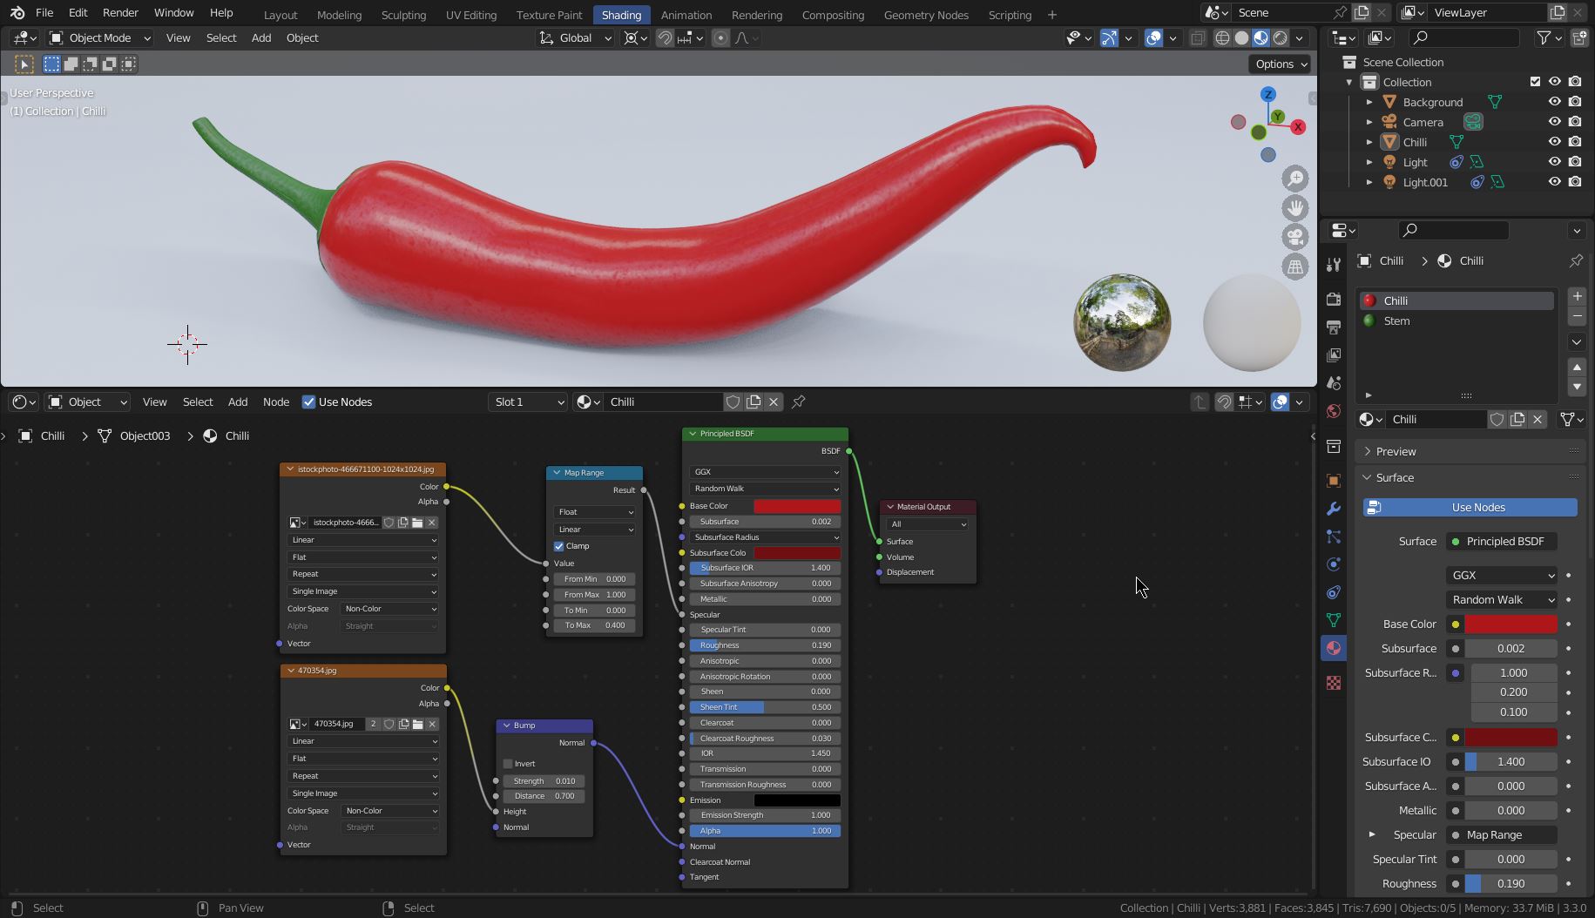
Task: Click outliner search field
Action: 1463,37
